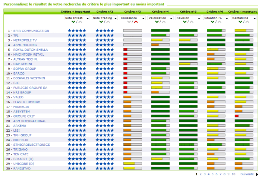Select ROYAL DUTCH SHELLA from list
The height and width of the screenshot is (178, 262).
point(30,49)
